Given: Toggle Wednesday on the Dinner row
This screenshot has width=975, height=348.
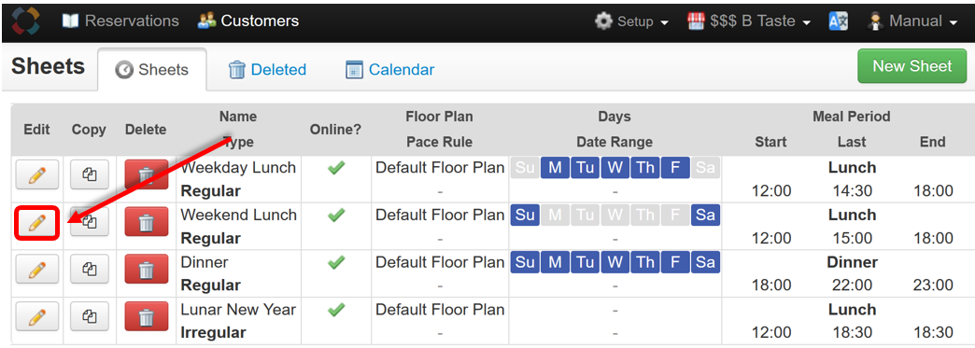Looking at the screenshot, I should coord(615,262).
